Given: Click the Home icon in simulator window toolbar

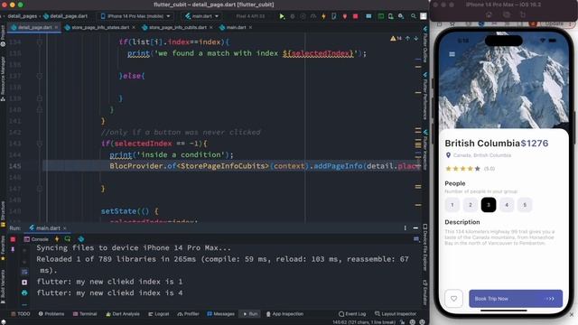Looking at the screenshot, I should [489, 14].
